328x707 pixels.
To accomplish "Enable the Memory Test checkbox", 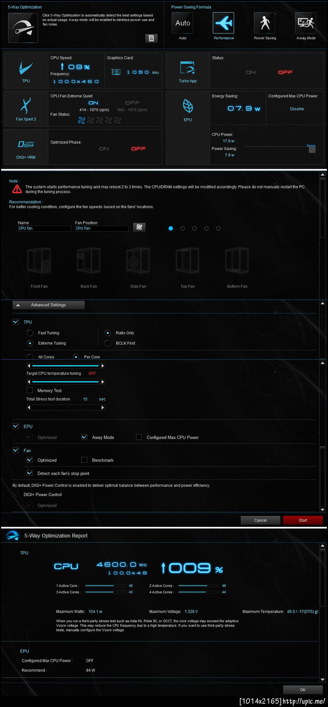I will (30, 391).
